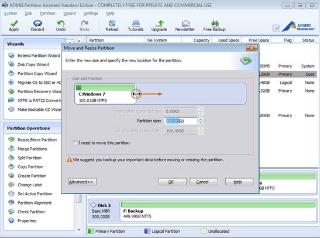Image resolution: width=320 pixels, height=238 pixels.
Task: Sort by the Flag column header
Action: (283, 40)
